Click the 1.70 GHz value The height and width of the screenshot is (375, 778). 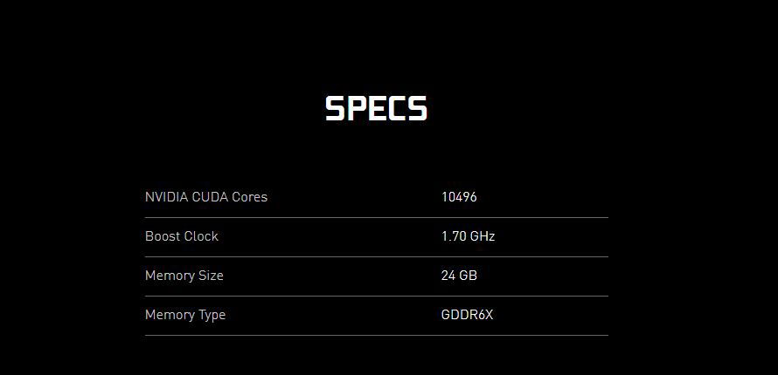point(468,236)
